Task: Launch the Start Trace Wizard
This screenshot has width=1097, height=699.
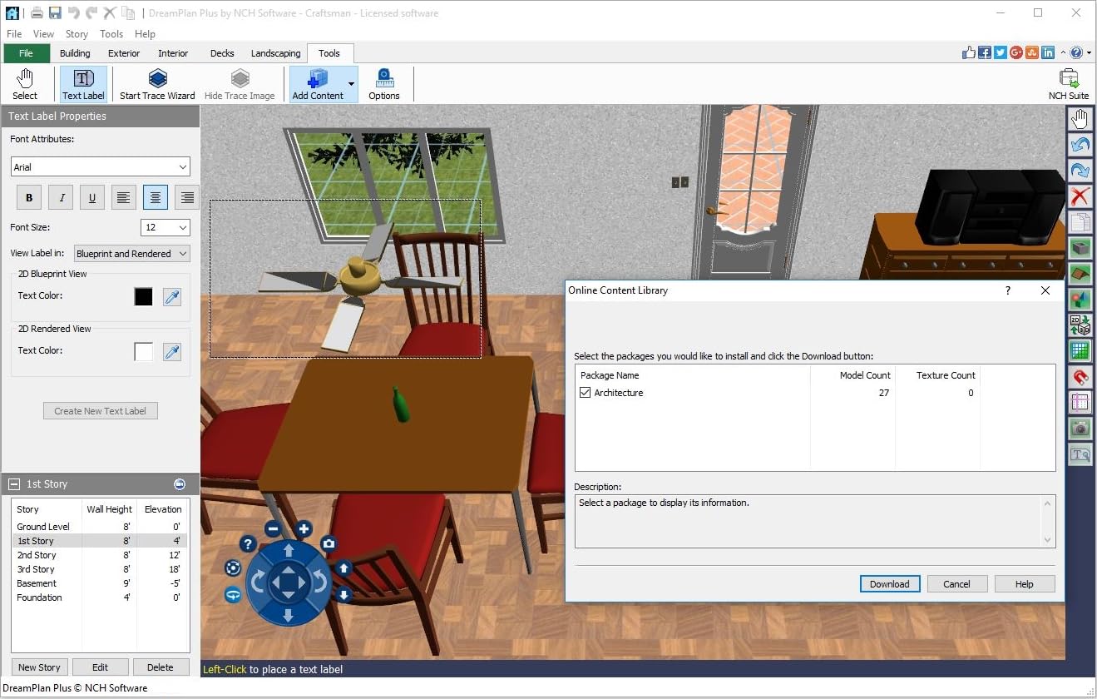Action: 157,85
